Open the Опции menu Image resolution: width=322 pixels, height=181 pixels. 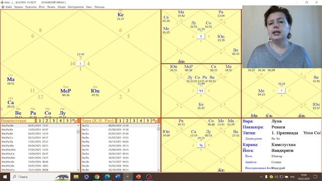(61, 7)
